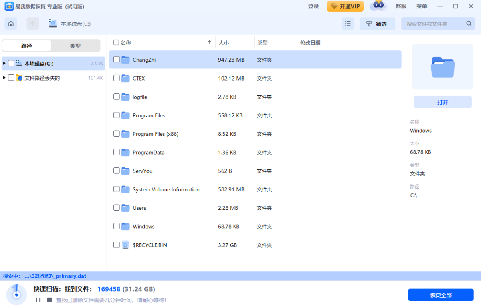Stop the scan with stop icon
This screenshot has height=306, width=481.
[x=49, y=300]
